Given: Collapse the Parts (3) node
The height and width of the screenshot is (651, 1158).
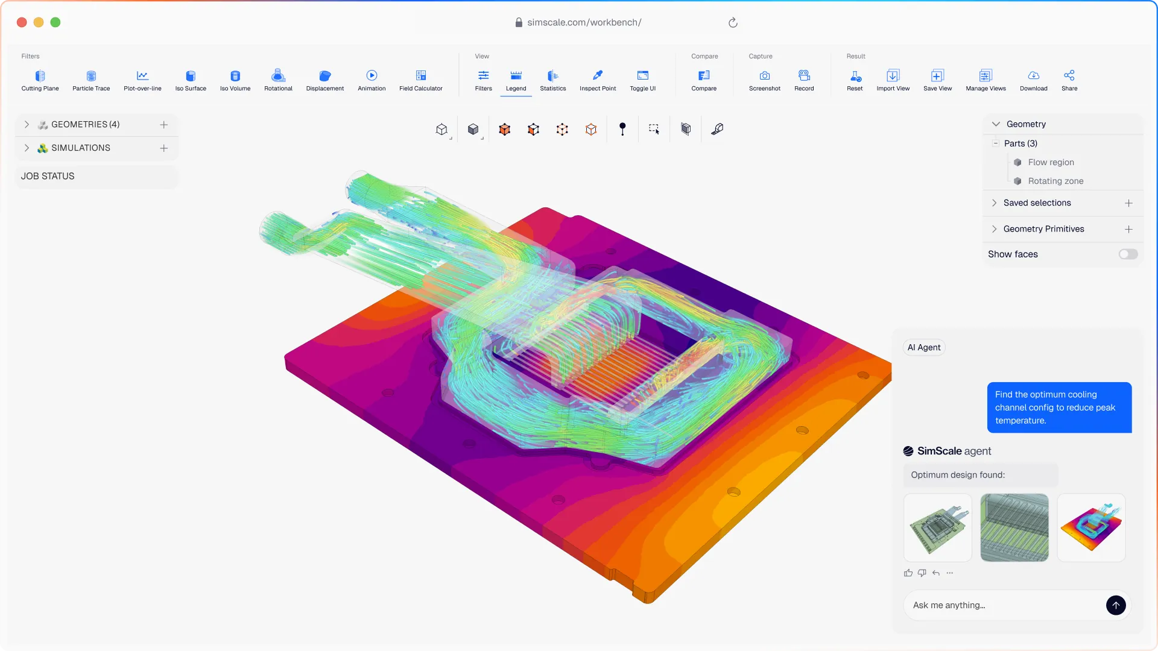Looking at the screenshot, I should [x=996, y=143].
